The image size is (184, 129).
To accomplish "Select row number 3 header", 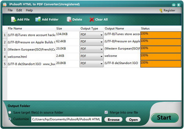I will click(5, 49).
